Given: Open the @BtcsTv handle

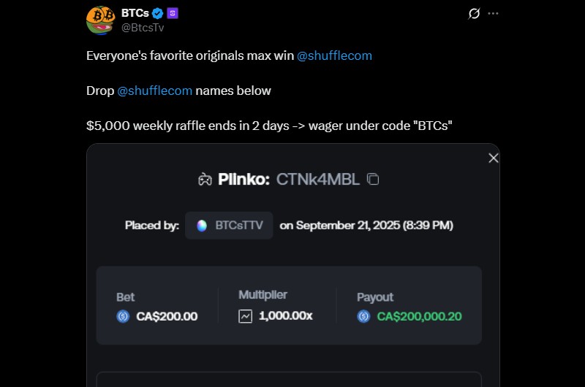Looking at the screenshot, I should tap(142, 28).
